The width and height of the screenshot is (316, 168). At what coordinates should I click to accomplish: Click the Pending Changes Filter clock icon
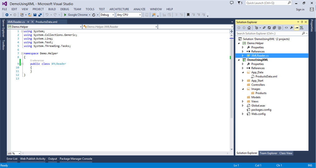256,28
